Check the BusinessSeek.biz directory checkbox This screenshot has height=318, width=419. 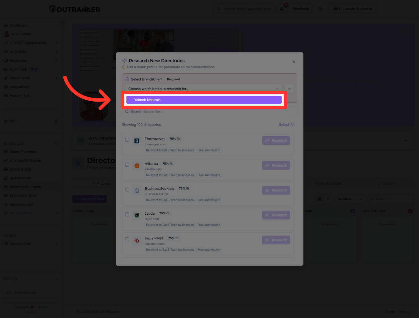pos(127,190)
